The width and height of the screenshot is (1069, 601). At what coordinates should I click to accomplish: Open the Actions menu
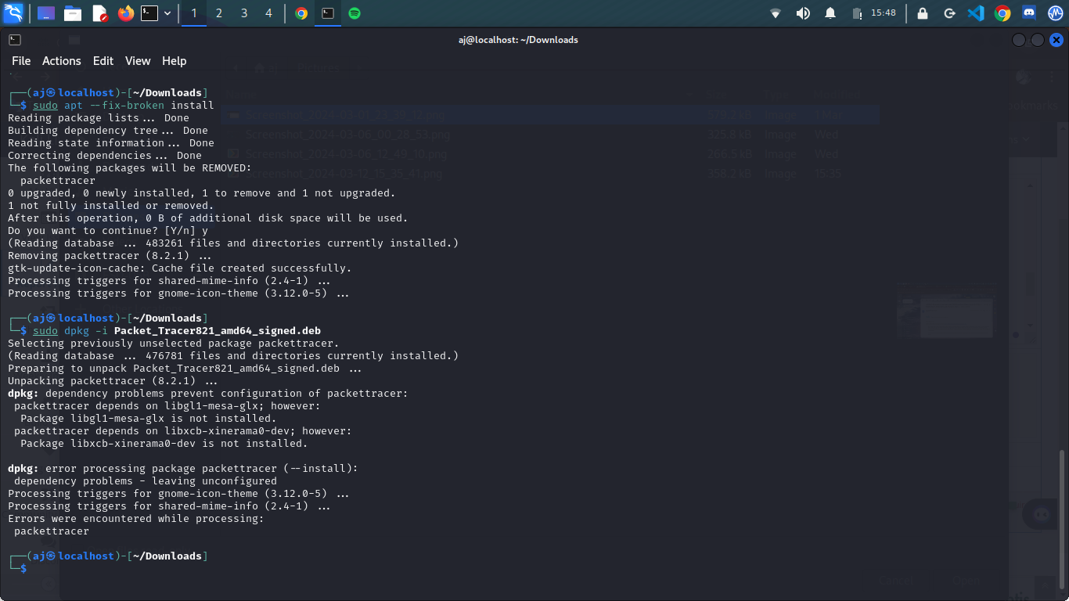coord(61,61)
